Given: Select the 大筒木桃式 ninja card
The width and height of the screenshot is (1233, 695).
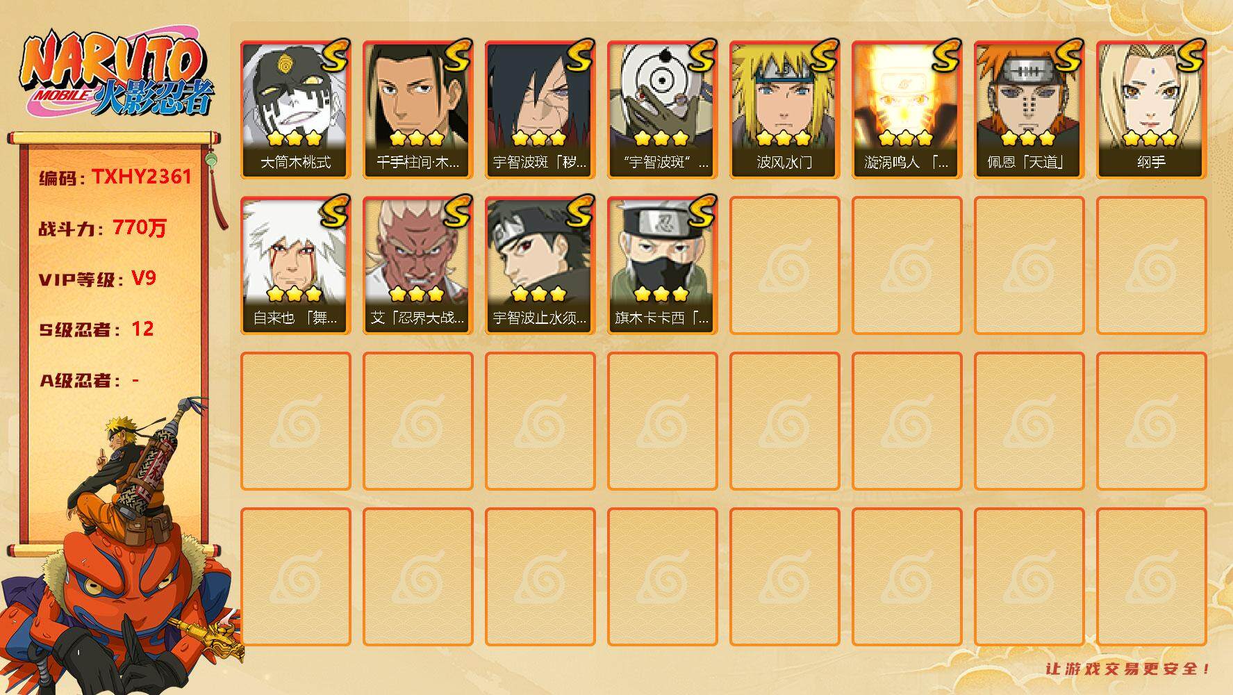Looking at the screenshot, I should [x=295, y=110].
